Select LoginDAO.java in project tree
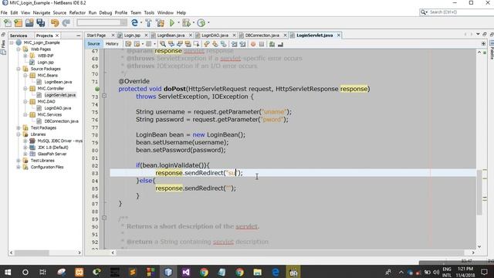494x278 pixels. pos(57,108)
